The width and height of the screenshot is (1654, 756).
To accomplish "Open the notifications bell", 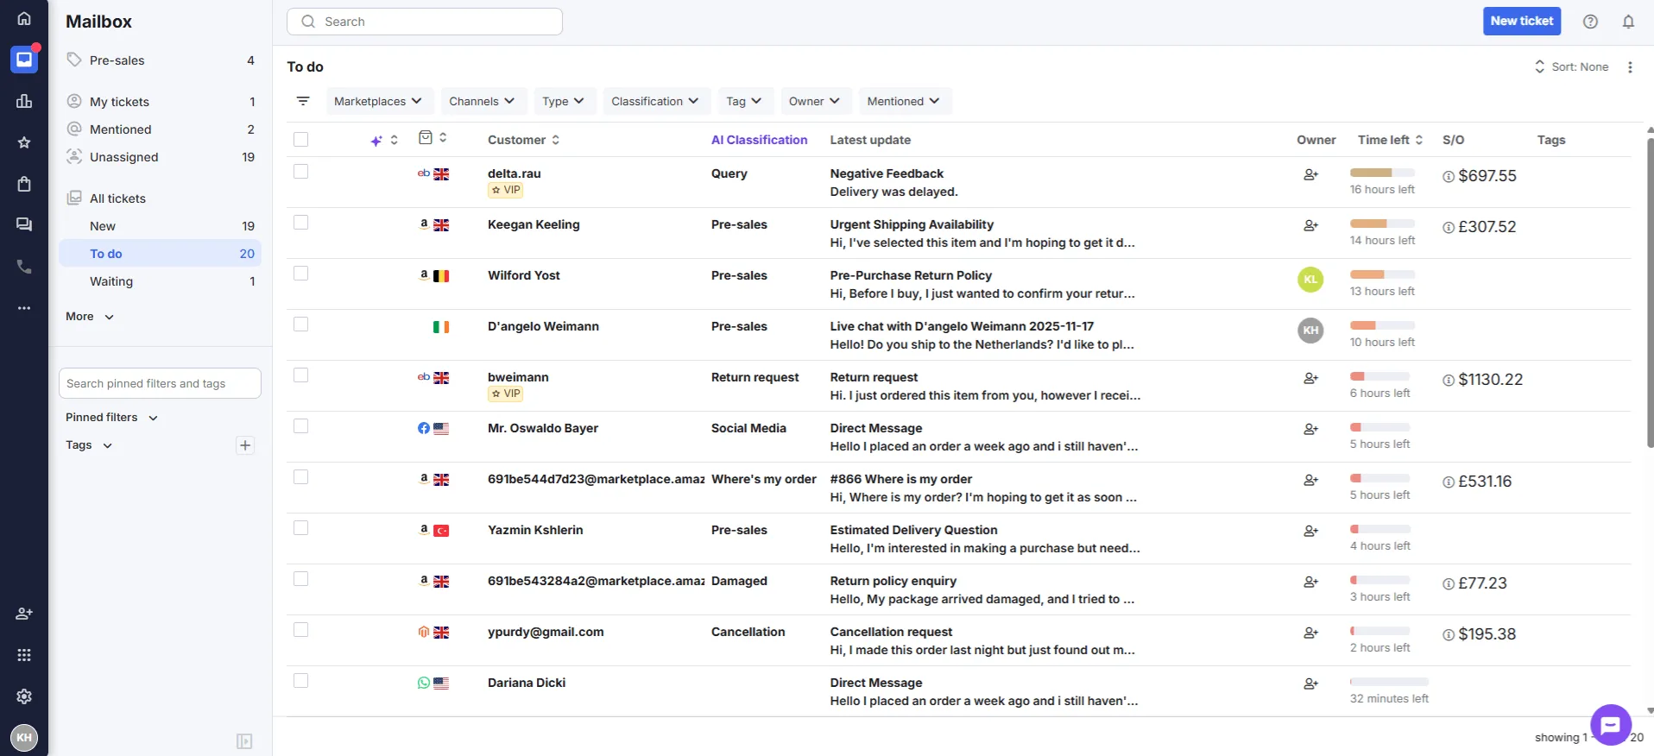I will (x=1628, y=22).
